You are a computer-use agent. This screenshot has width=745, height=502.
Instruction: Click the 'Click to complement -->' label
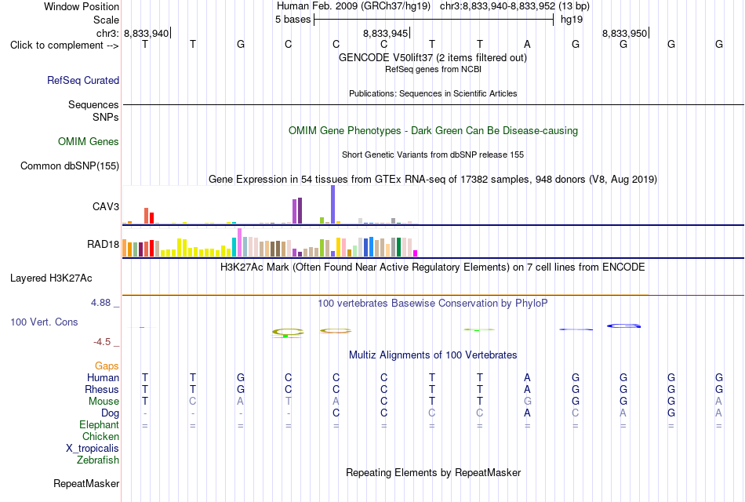point(64,45)
